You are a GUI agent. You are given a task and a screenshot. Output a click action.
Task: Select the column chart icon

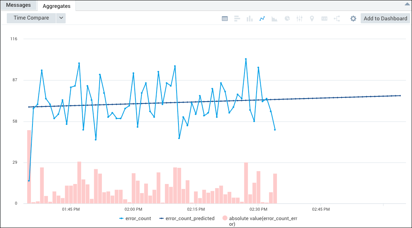tap(249, 18)
